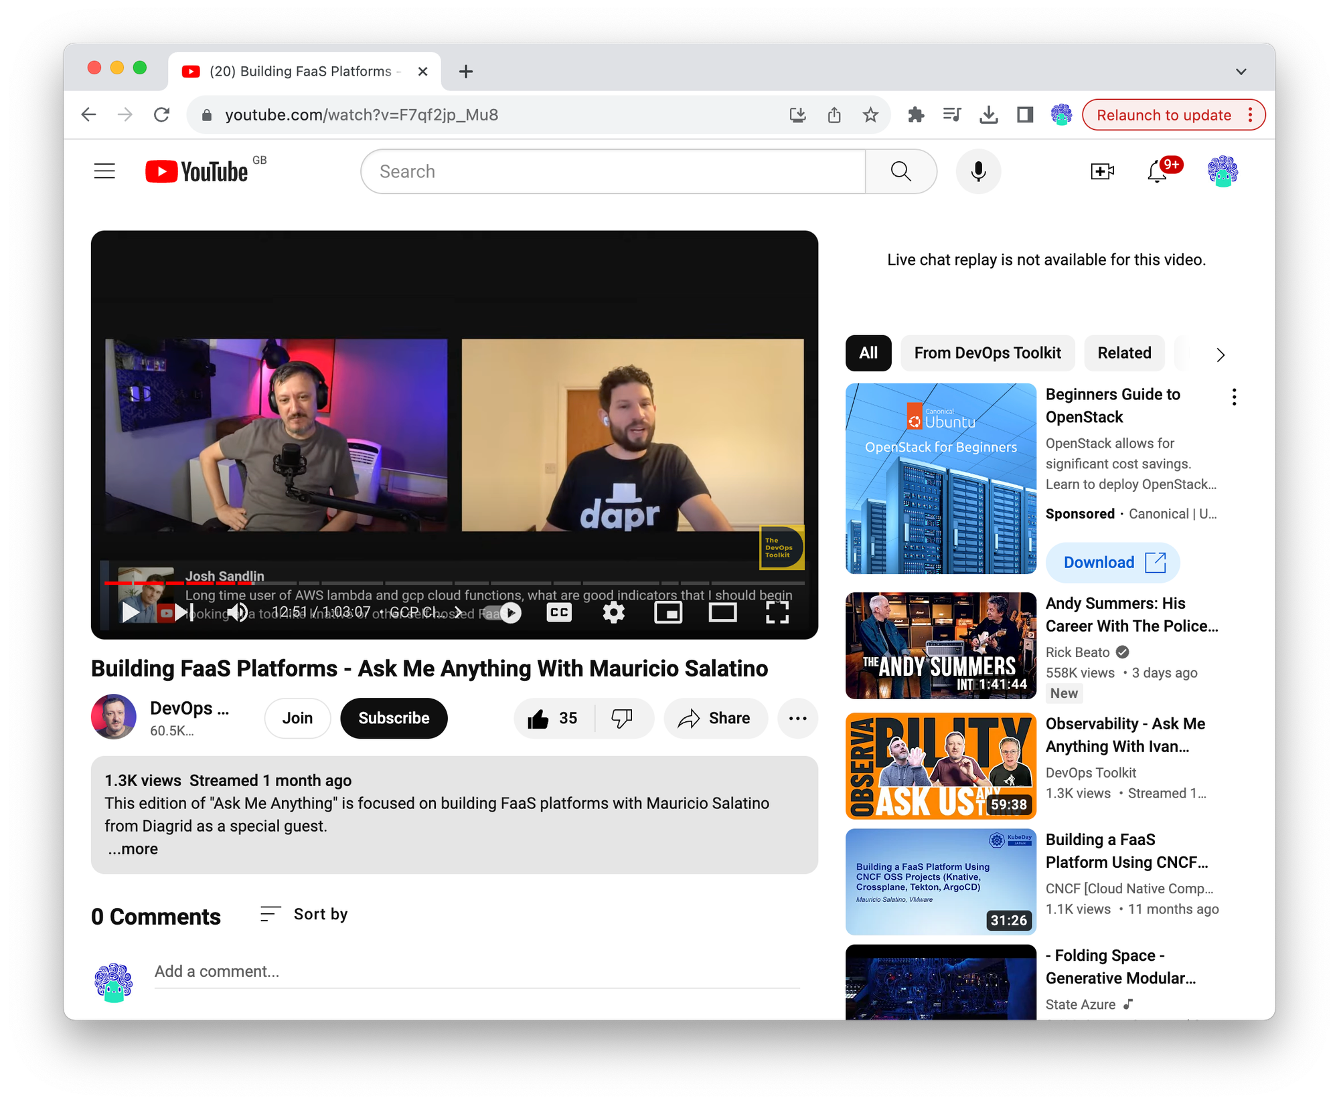View site information via the lock icon
The height and width of the screenshot is (1104, 1339).
tap(206, 115)
